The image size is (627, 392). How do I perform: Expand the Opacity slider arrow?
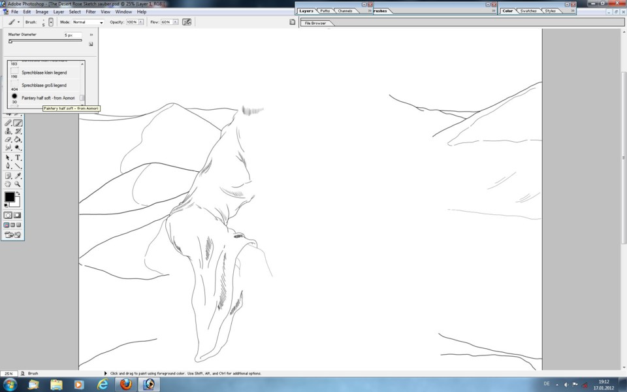140,22
